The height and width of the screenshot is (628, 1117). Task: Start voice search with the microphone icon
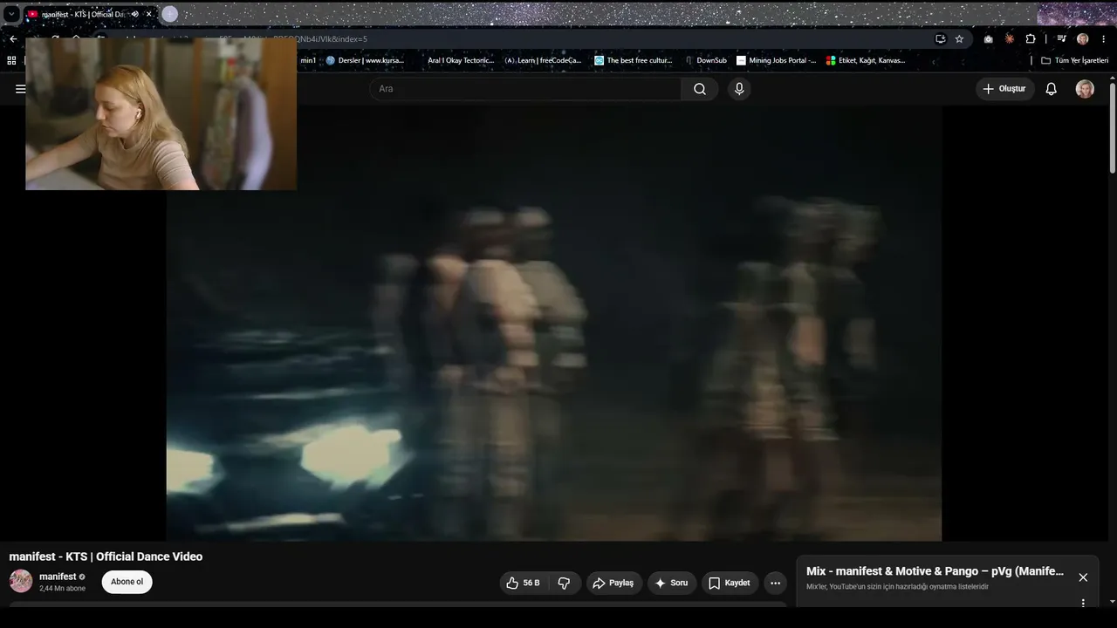pyautogui.click(x=739, y=89)
